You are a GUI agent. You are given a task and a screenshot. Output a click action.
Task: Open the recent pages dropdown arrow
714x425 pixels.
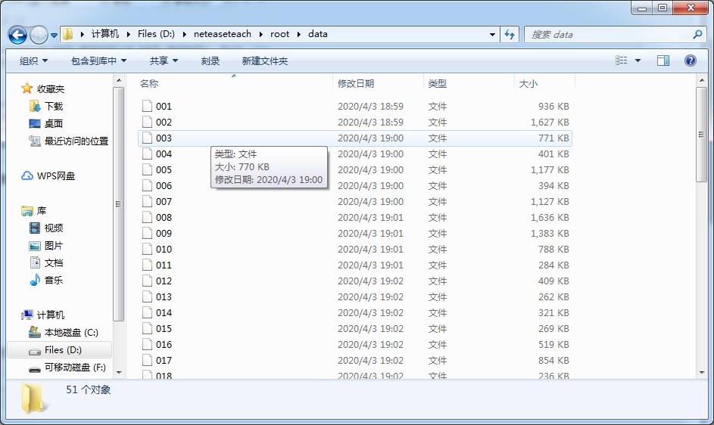click(54, 36)
